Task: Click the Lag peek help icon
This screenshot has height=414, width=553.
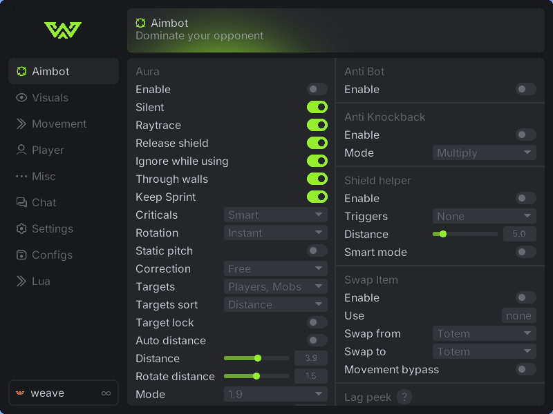Action: tap(404, 397)
